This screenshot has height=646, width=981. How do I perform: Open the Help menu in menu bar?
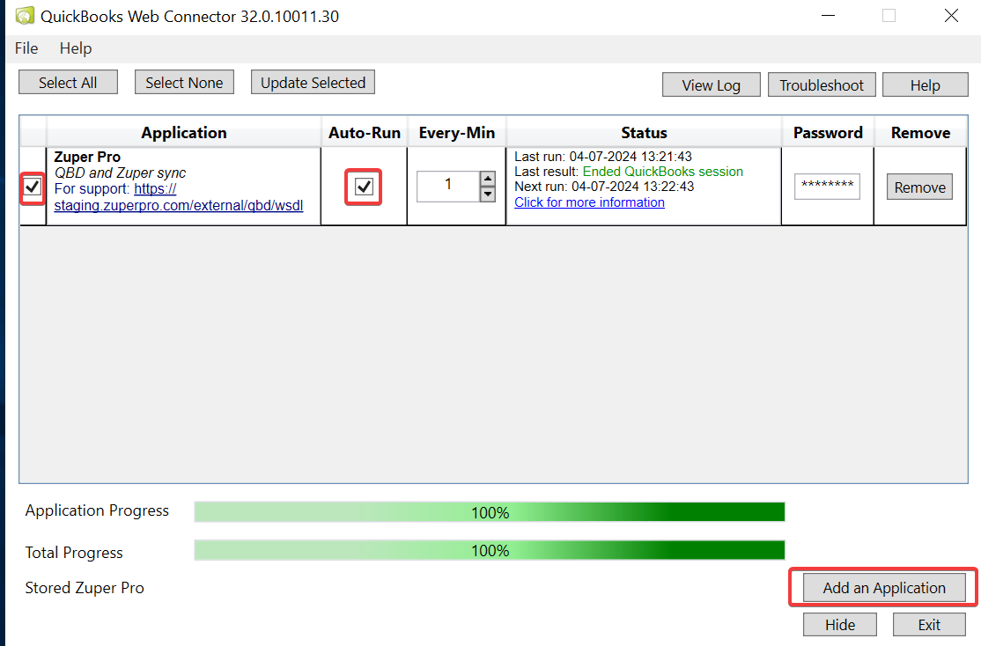tap(76, 48)
